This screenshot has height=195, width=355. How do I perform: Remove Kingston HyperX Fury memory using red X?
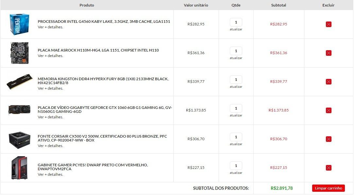[329, 82]
